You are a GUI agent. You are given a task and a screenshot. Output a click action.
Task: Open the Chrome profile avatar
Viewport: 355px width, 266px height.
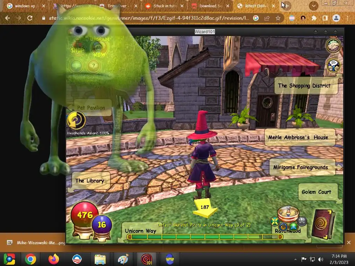coord(336,18)
